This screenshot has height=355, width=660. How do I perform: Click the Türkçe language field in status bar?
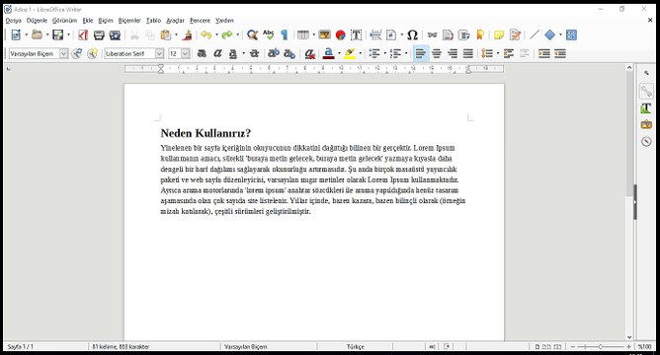356,347
